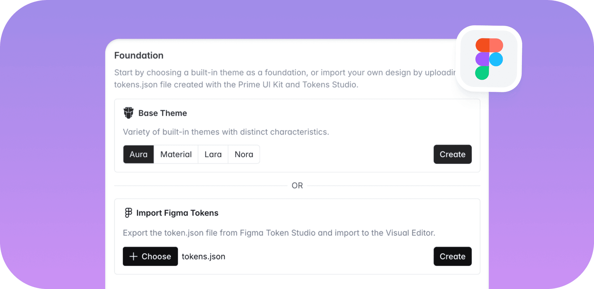
Task: Click the plus icon inside the Choose button
Action: [x=133, y=257]
